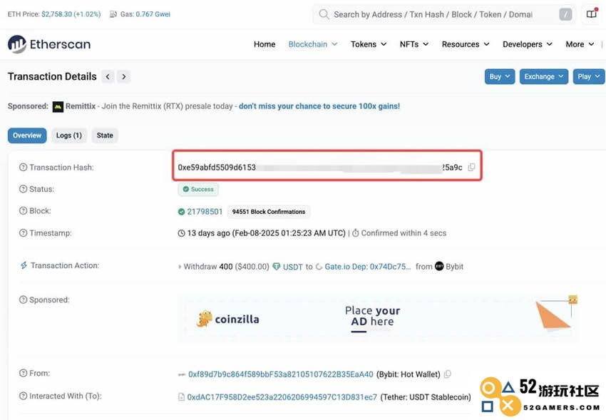Click the Etherscan logo
Screen dimensions: 606x420
click(x=49, y=44)
